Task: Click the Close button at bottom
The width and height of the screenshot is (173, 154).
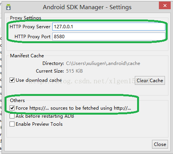Action: pos(160,144)
